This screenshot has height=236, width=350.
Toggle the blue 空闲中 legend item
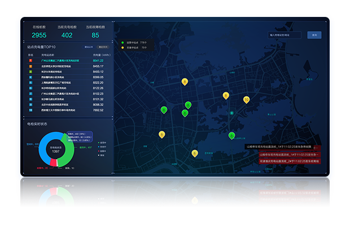tap(102, 147)
